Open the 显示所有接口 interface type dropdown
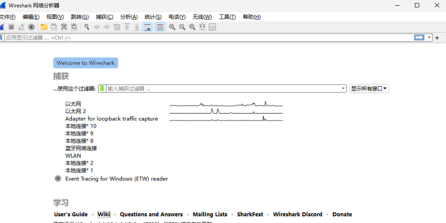The image size is (446, 223). click(369, 89)
